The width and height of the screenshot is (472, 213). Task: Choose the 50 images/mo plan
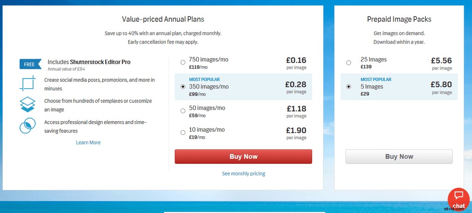click(183, 111)
